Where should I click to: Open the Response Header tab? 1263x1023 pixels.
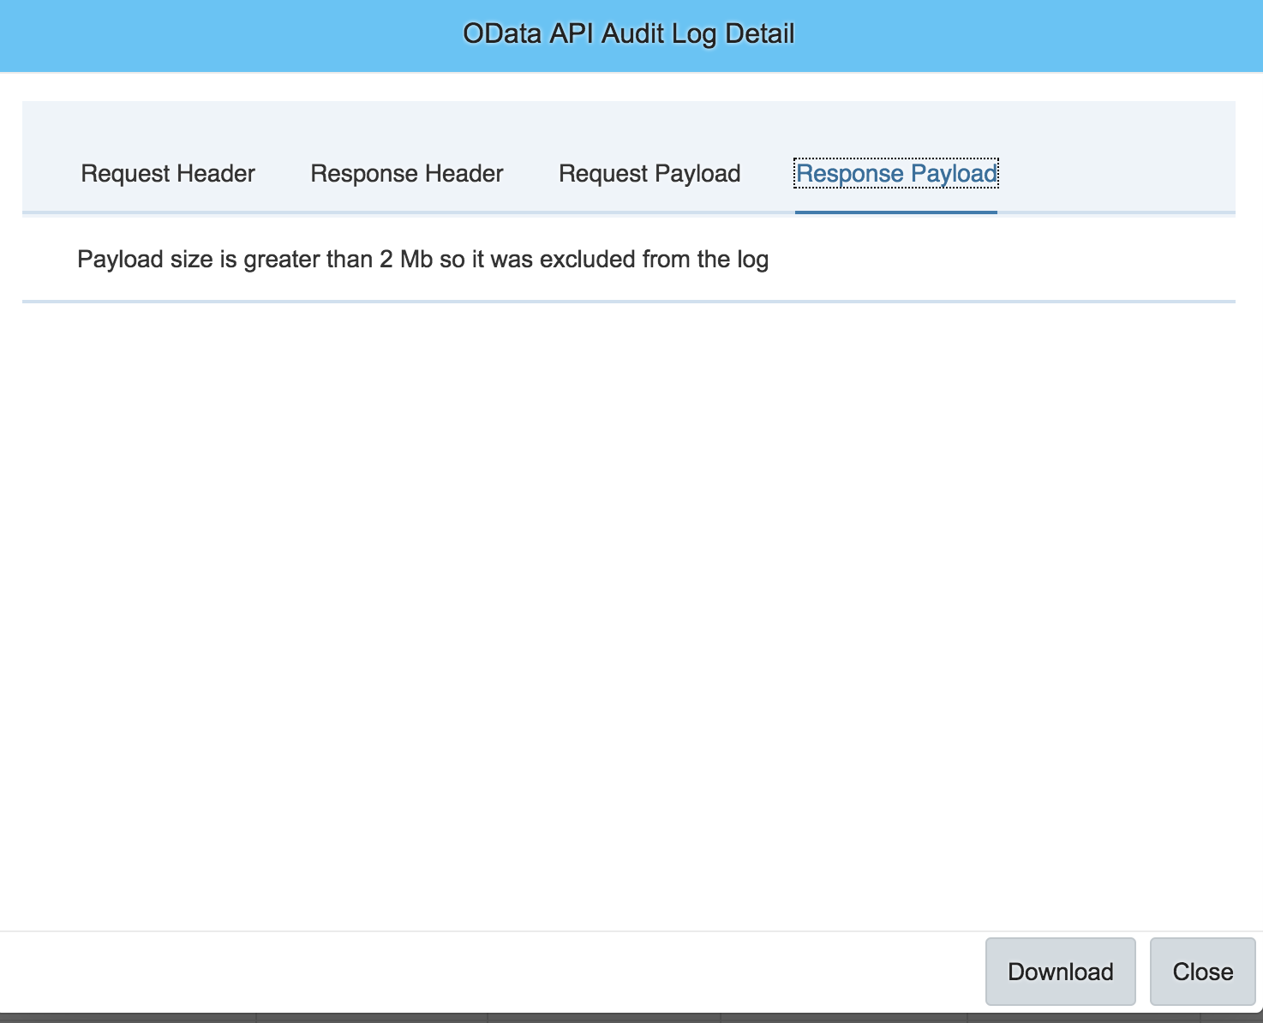coord(407,173)
